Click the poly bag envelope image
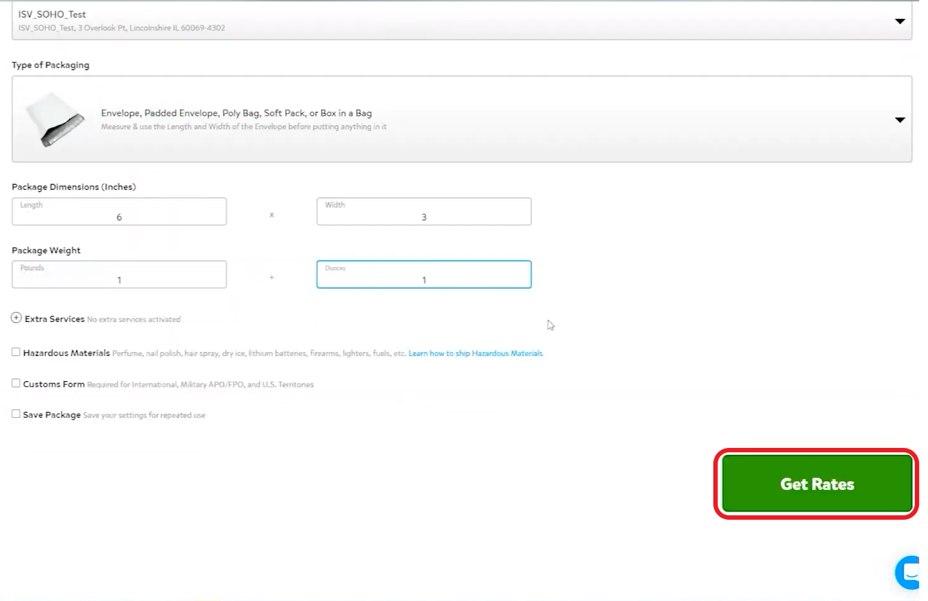Image resolution: width=928 pixels, height=601 pixels. coord(55,119)
